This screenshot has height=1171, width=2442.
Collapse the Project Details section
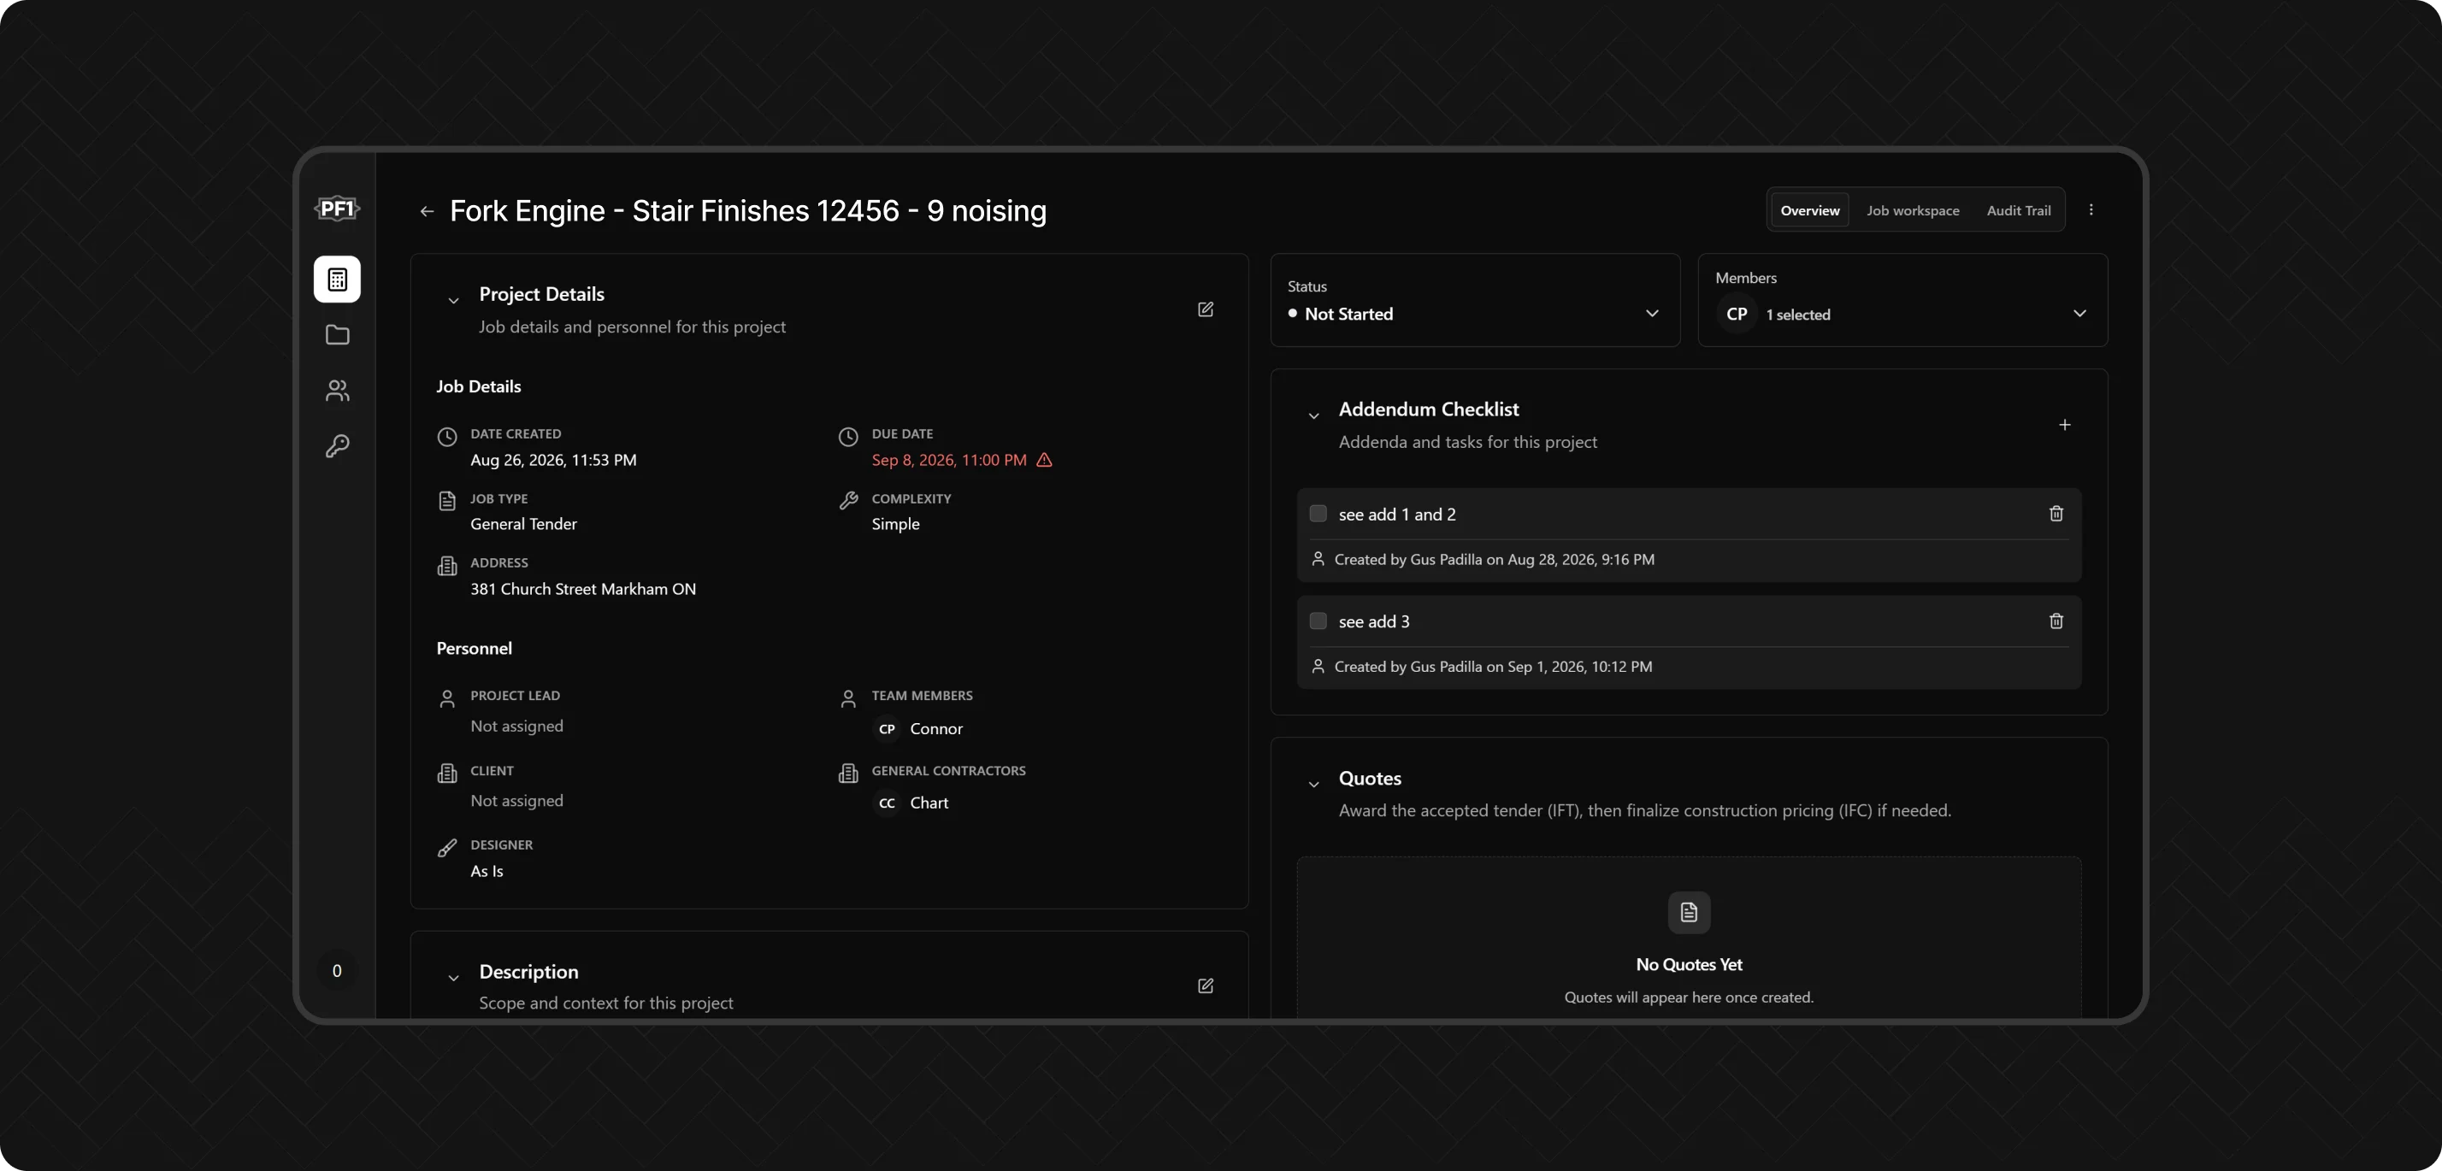(453, 301)
